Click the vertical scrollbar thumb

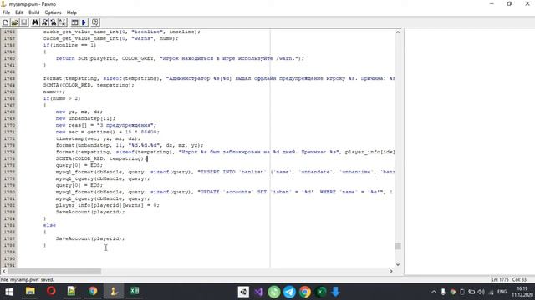pyautogui.click(x=398, y=246)
